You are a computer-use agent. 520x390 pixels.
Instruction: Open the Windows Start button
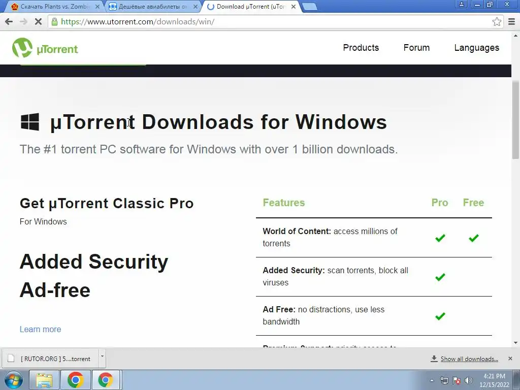14,380
